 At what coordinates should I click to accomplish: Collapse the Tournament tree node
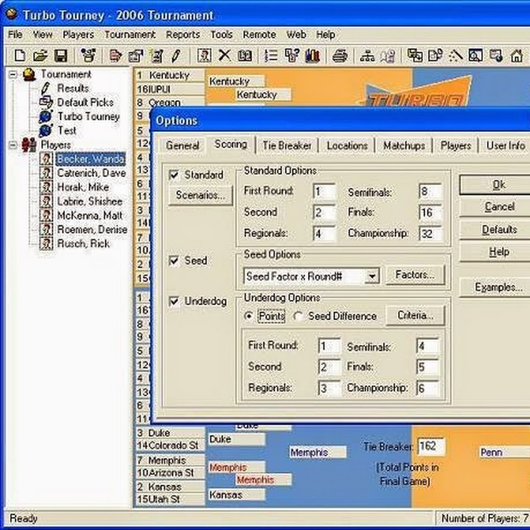coord(12,74)
